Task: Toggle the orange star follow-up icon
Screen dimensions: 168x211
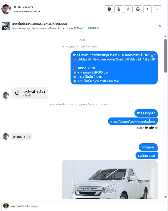Action: tap(128, 9)
